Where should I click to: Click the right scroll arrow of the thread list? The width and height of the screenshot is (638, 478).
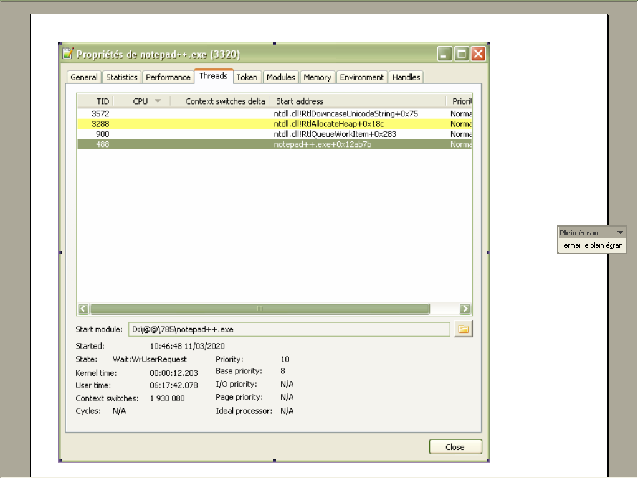pos(465,309)
